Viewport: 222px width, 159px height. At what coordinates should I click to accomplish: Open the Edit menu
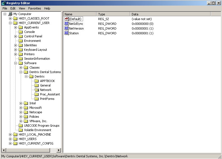click(x=13, y=8)
